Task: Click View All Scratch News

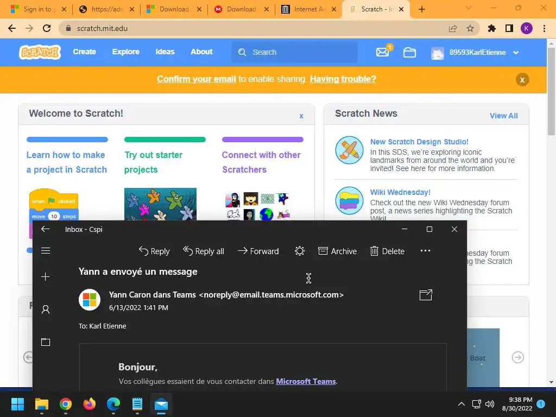Action: click(x=503, y=116)
